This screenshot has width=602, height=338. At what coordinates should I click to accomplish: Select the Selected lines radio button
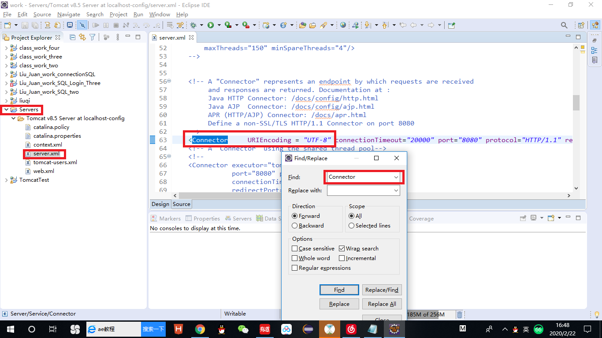click(351, 226)
